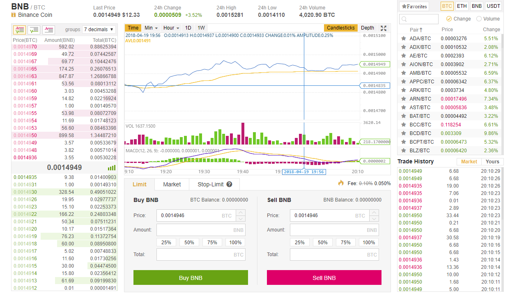Click the flame icon beside Fee
The height and width of the screenshot is (298, 517).
click(x=340, y=183)
